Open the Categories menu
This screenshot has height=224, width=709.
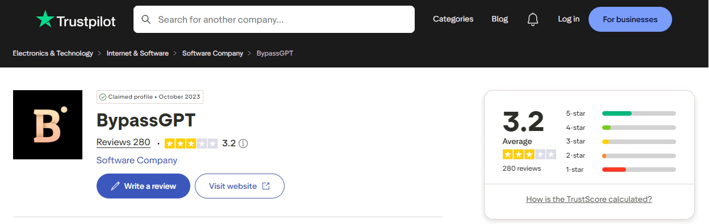coord(453,19)
